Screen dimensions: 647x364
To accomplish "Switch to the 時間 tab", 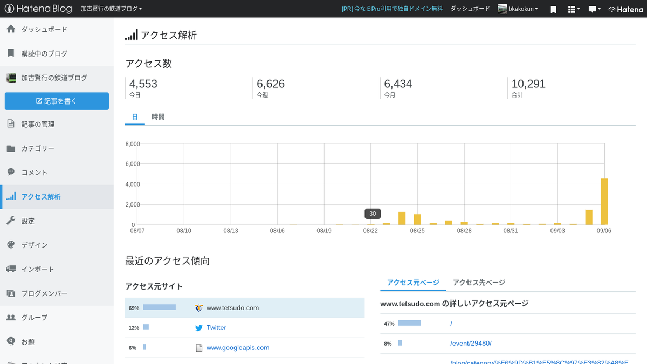I will [158, 116].
